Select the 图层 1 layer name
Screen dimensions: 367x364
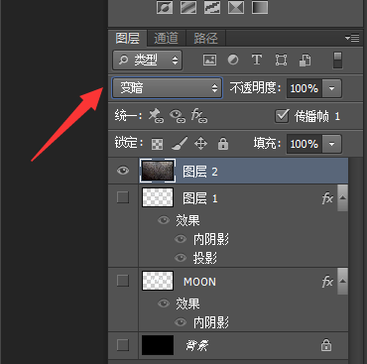tap(200, 198)
